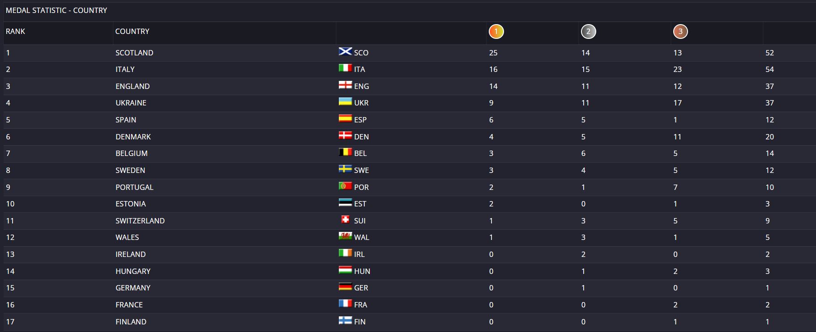The height and width of the screenshot is (332, 816).
Task: Click the Italy flag icon
Action: (345, 68)
